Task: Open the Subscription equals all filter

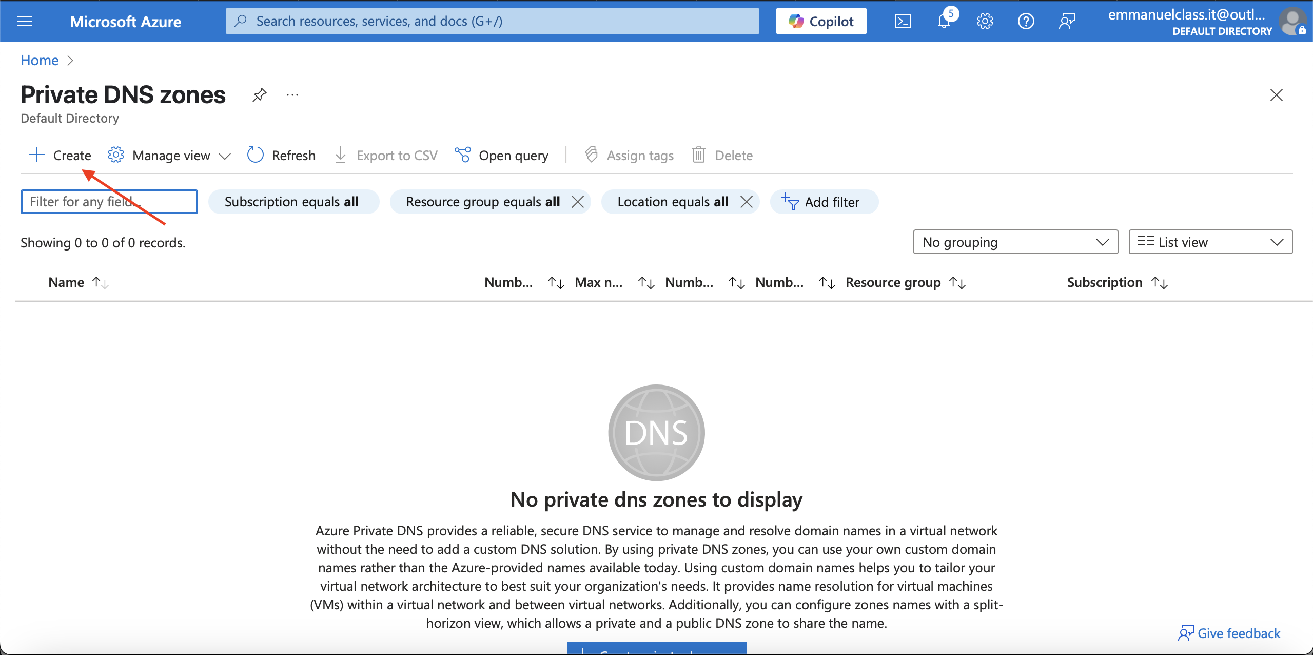Action: click(x=293, y=202)
